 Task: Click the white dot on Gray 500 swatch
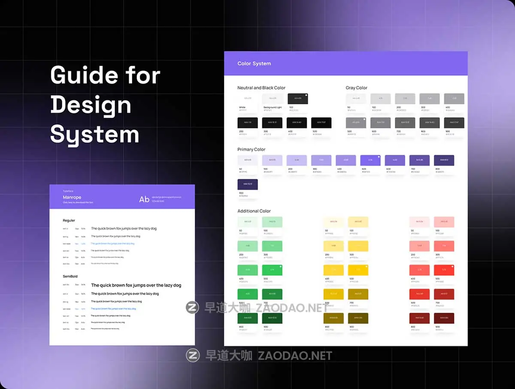(364, 120)
